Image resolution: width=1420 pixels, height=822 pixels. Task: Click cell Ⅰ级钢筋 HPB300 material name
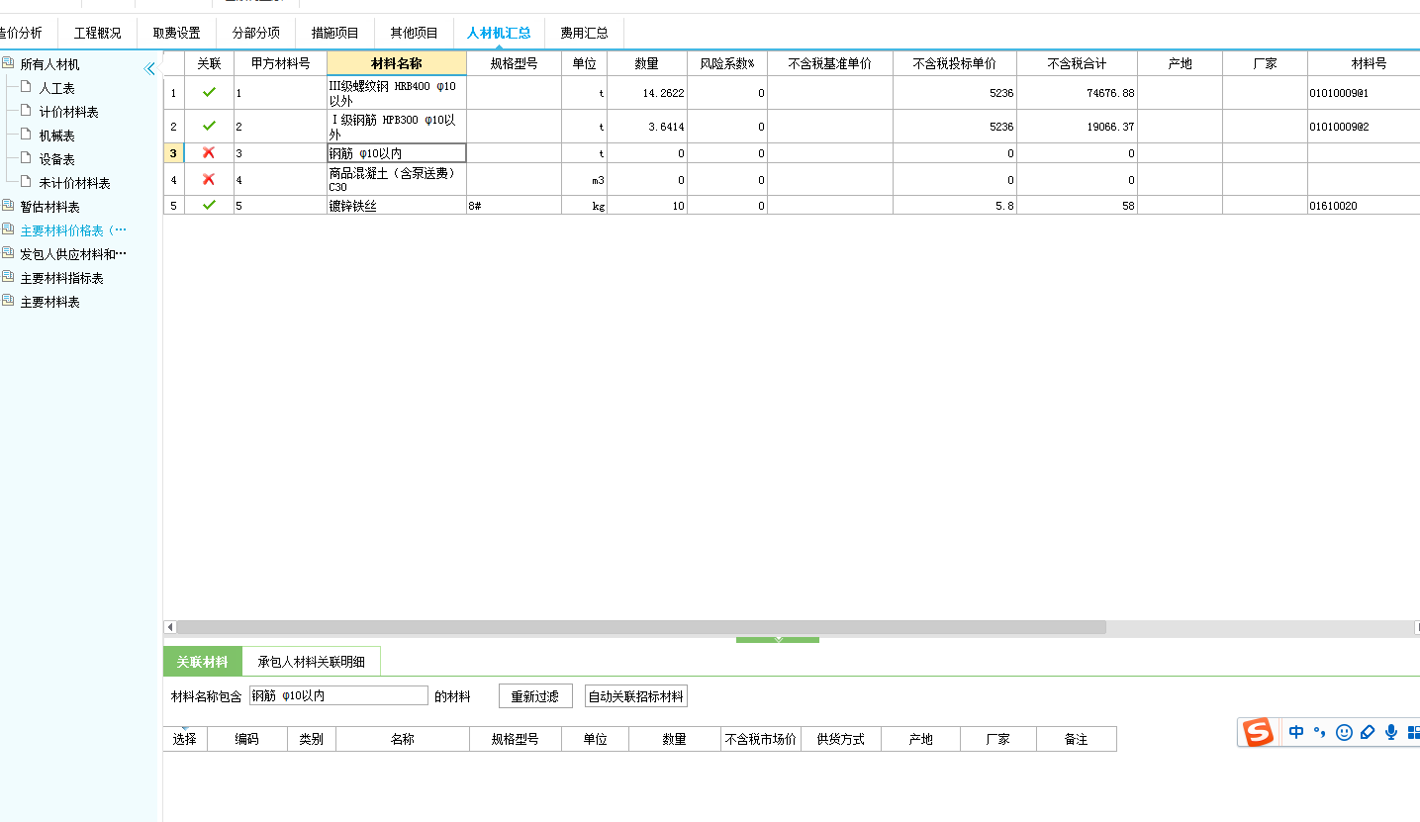coord(396,127)
